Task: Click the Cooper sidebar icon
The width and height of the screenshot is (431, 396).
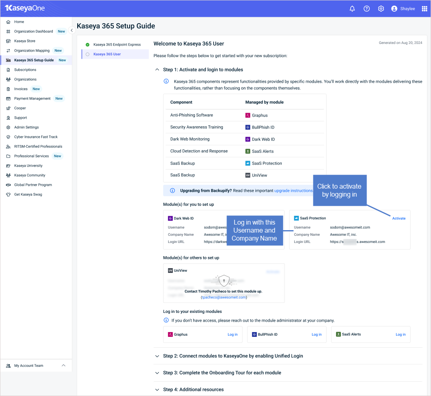Action: tap(8, 108)
